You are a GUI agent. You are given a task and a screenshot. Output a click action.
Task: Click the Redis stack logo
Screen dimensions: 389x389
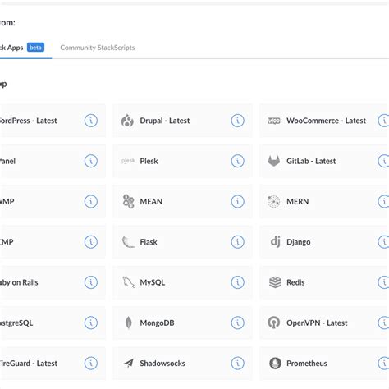pyautogui.click(x=275, y=282)
